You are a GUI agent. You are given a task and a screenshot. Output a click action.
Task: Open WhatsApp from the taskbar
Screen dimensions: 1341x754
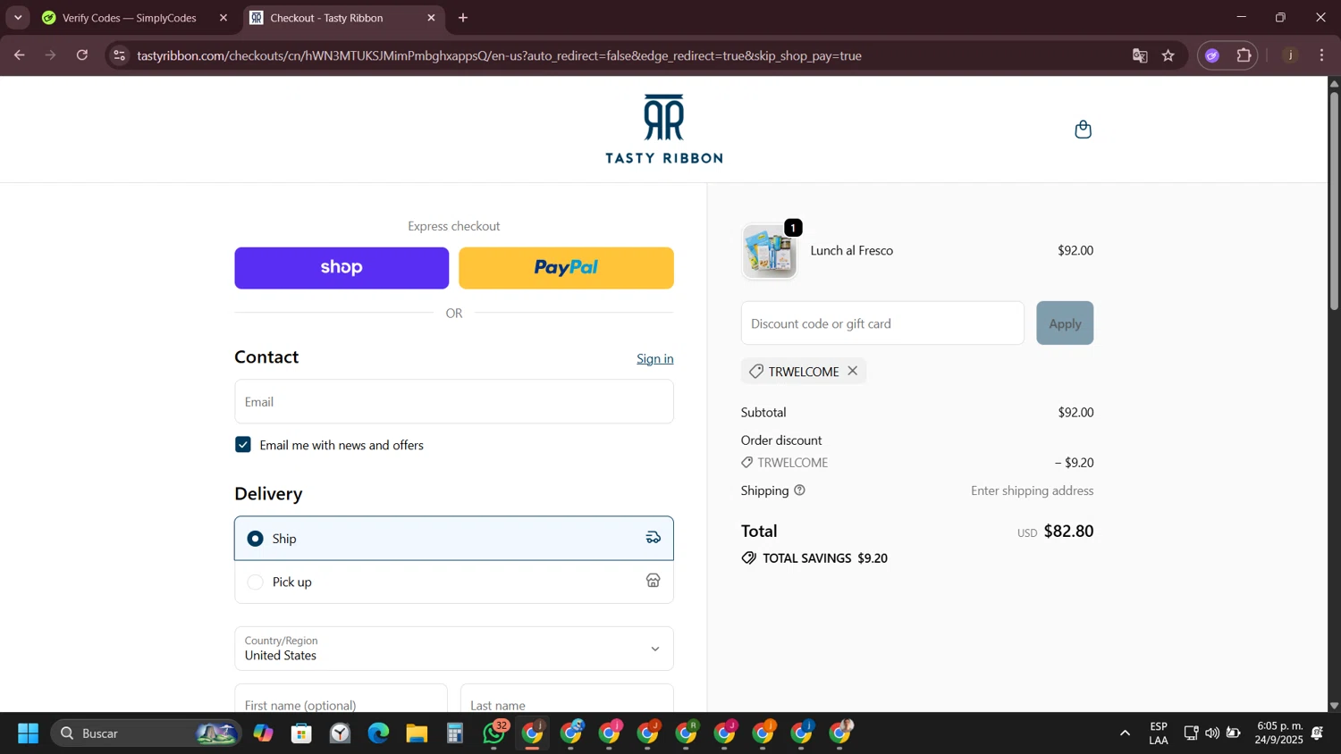[494, 733]
